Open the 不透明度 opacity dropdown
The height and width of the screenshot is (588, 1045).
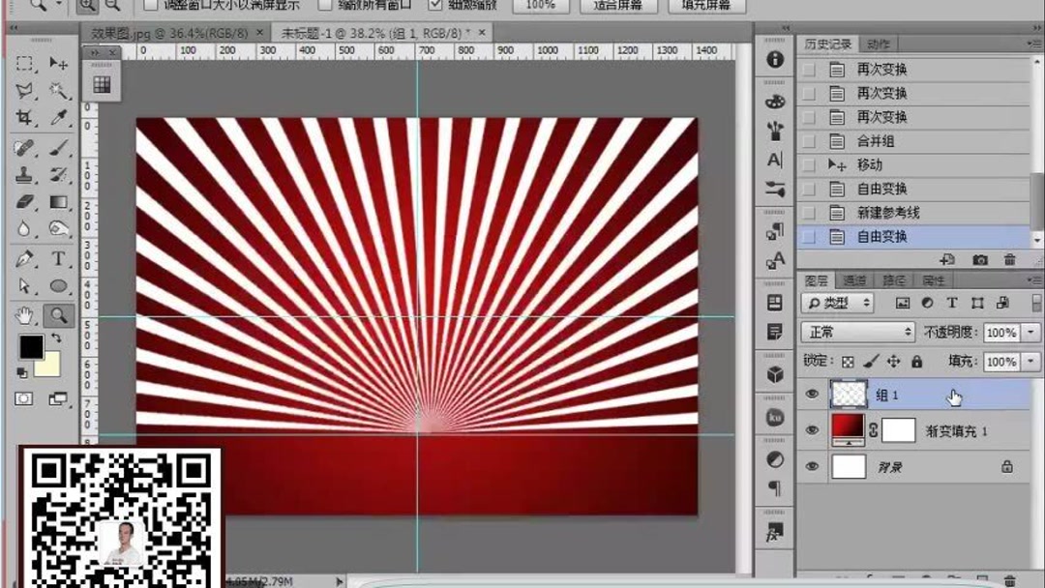(x=1030, y=331)
